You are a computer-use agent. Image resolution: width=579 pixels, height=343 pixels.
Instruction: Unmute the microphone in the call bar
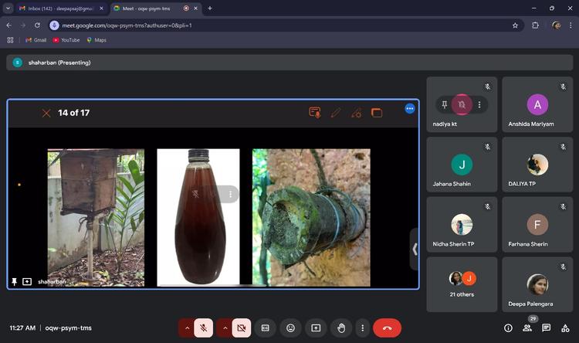204,328
